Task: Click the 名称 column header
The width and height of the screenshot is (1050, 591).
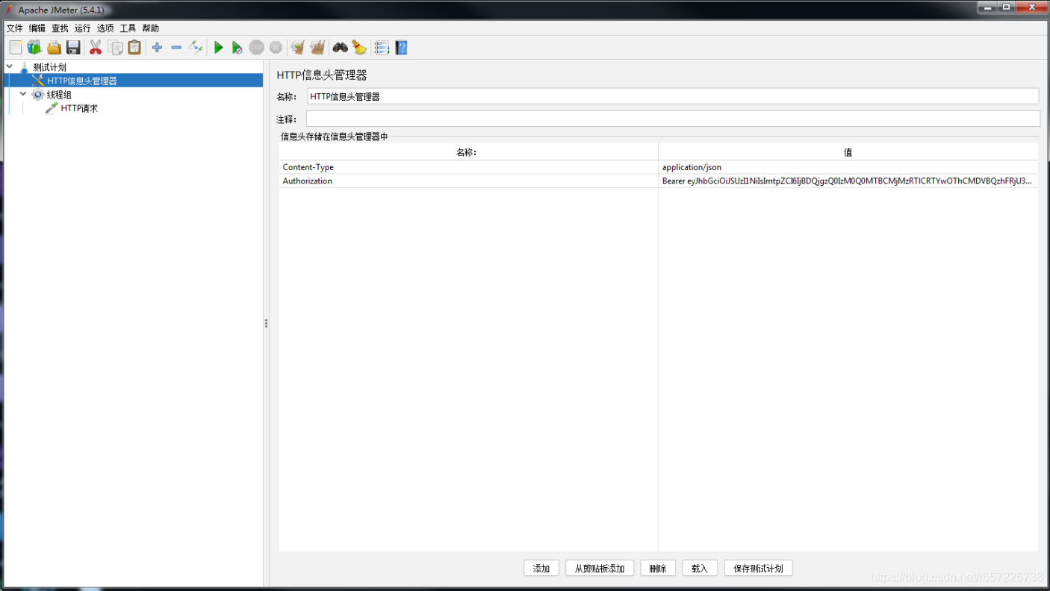Action: point(468,152)
